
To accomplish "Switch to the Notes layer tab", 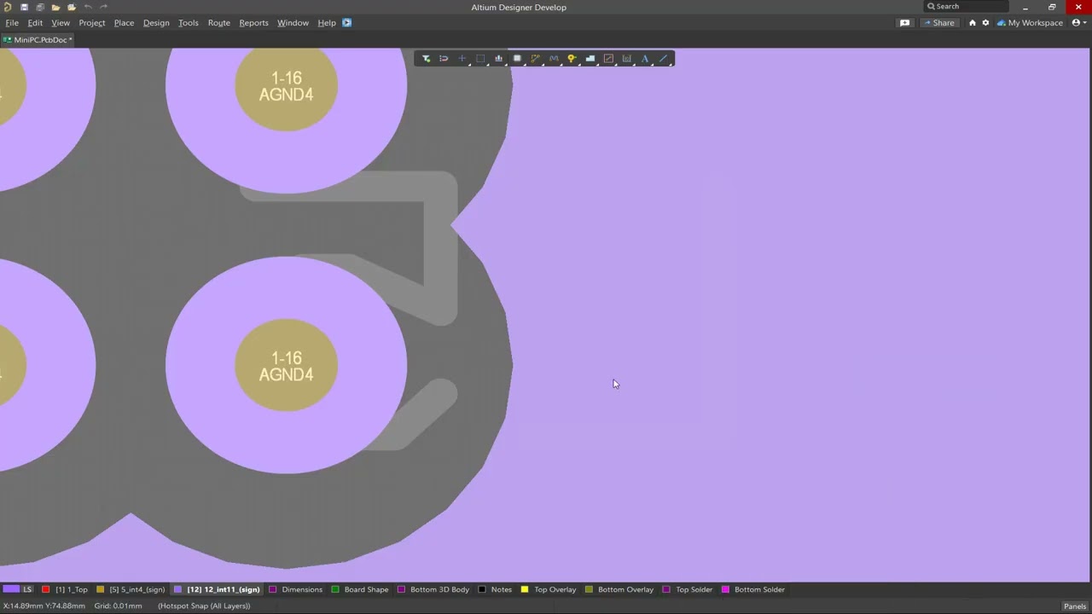I will coord(495,589).
